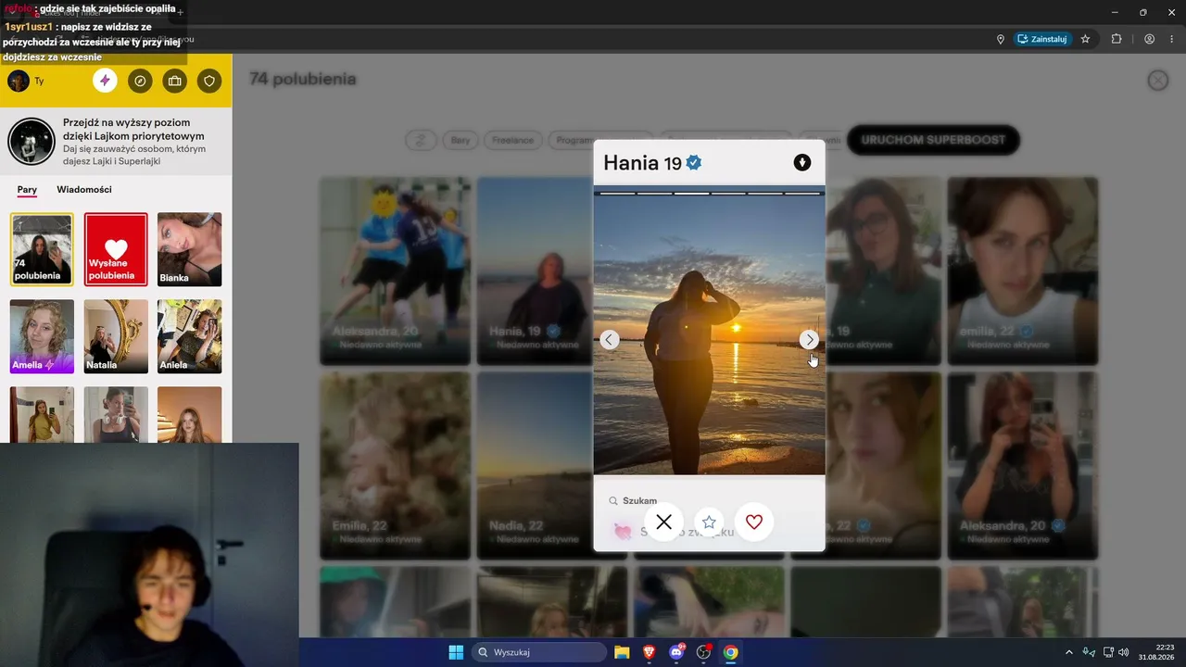The width and height of the screenshot is (1186, 667).
Task: Open the 74 polubienia tile
Action: [x=42, y=249]
